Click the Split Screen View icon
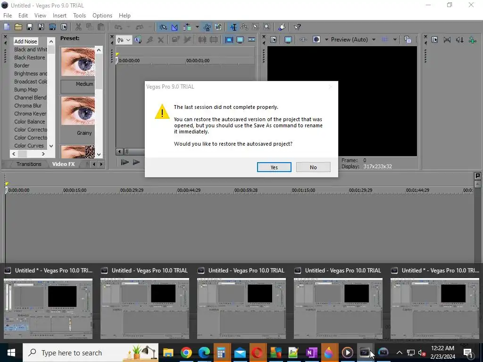The width and height of the screenshot is (483, 362). [x=316, y=40]
